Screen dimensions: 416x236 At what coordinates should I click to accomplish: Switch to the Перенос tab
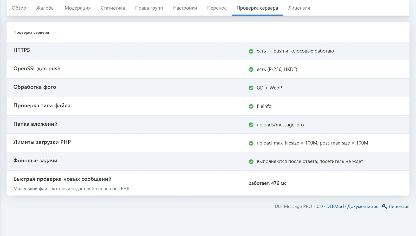click(x=217, y=8)
